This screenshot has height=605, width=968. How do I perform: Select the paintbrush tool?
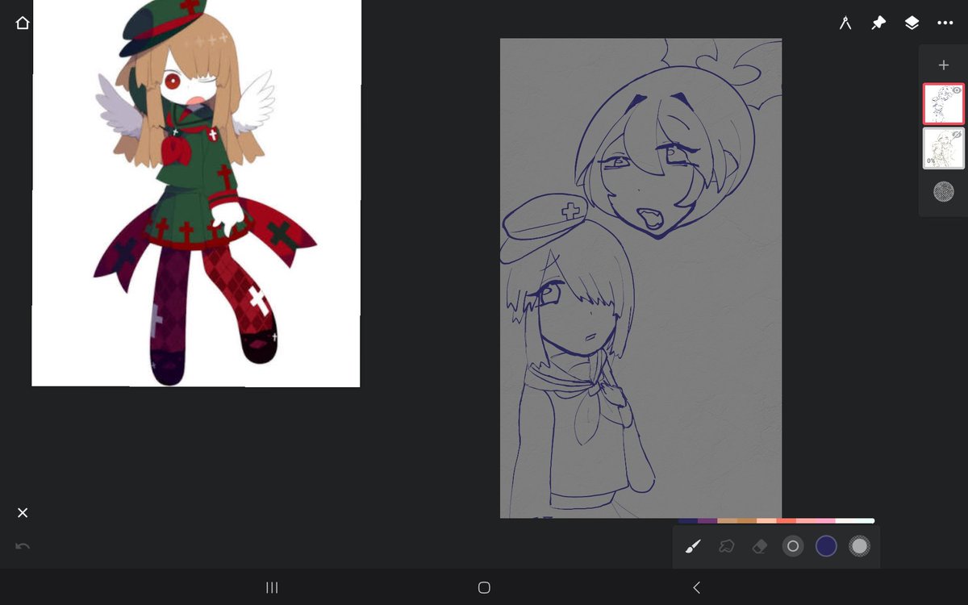point(692,547)
